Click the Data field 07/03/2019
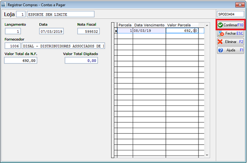The image size is (247, 163). pyautogui.click(x=51, y=31)
